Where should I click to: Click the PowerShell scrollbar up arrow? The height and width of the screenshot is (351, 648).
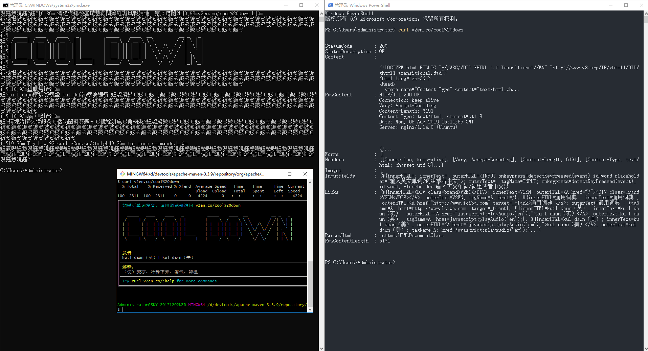pos(646,14)
